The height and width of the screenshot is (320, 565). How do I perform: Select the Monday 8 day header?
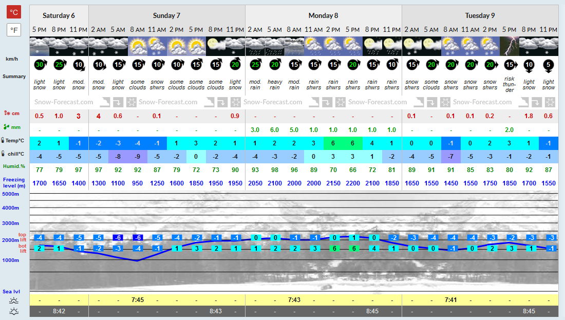tap(323, 15)
